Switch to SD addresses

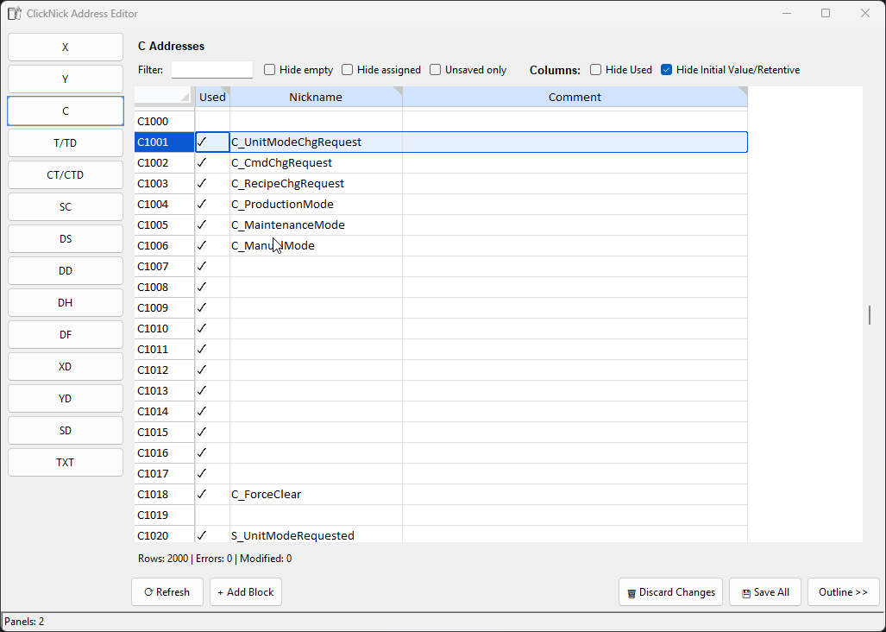pyautogui.click(x=66, y=430)
